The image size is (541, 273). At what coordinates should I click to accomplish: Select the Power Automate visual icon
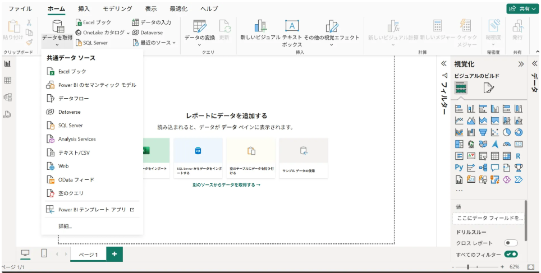click(x=518, y=179)
